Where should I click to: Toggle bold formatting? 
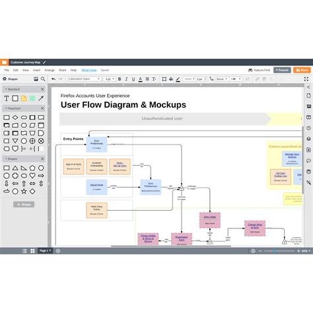coord(120,79)
